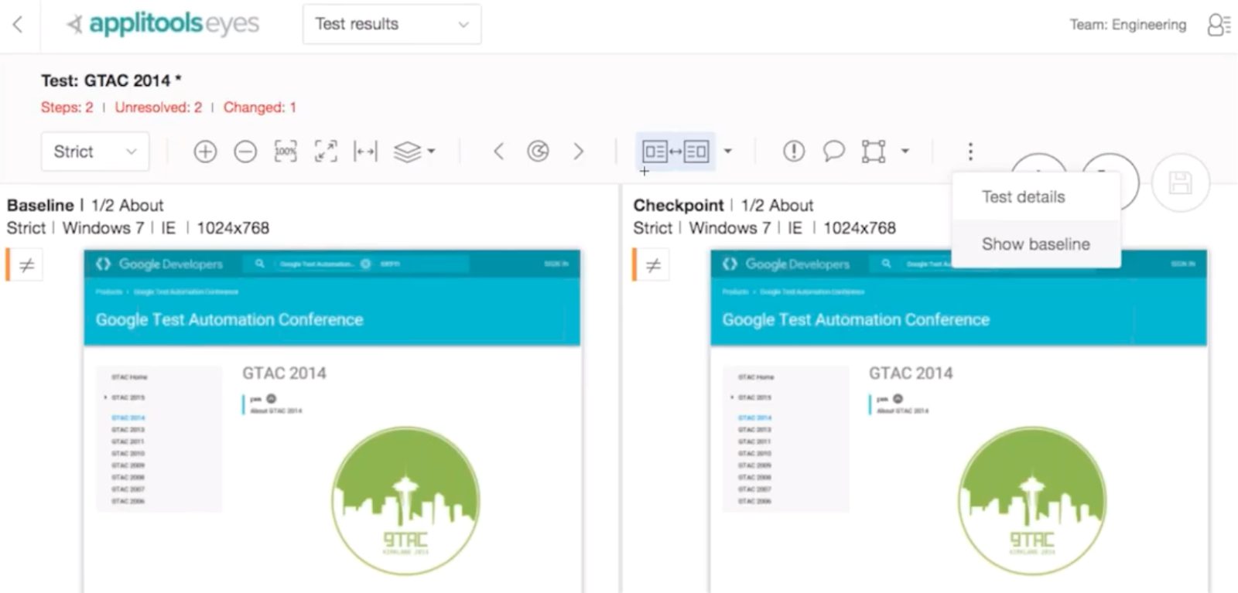
Task: Go to the next step arrow
Action: pos(578,152)
